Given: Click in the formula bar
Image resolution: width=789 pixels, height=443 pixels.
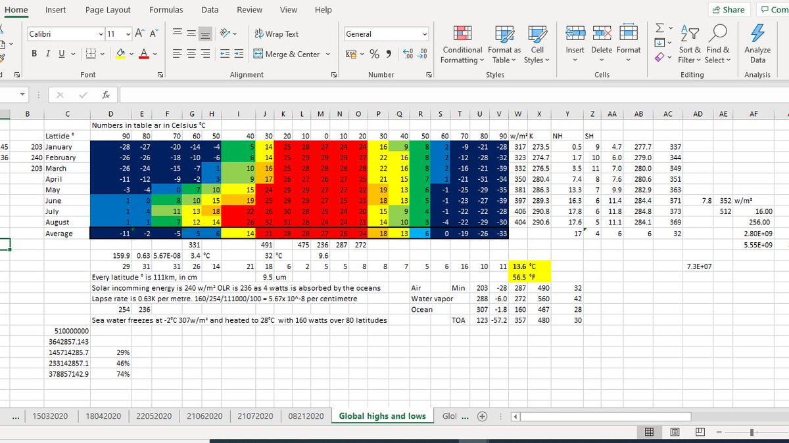Looking at the screenshot, I should tap(454, 95).
